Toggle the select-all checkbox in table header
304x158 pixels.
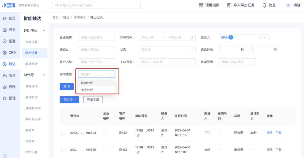click(x=63, y=116)
